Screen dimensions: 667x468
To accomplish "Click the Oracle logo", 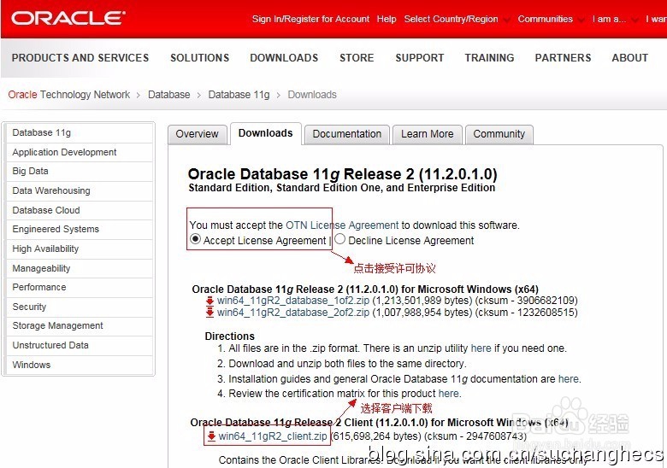I will coord(68,18).
